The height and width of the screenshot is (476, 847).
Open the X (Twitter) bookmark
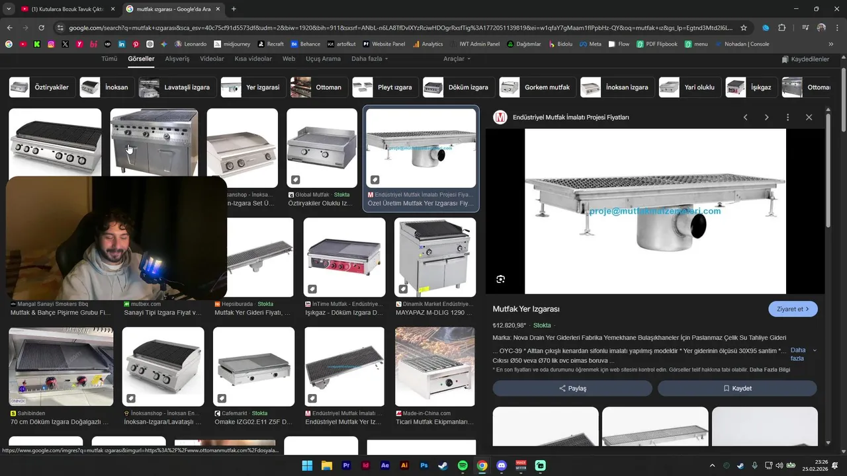tap(65, 44)
